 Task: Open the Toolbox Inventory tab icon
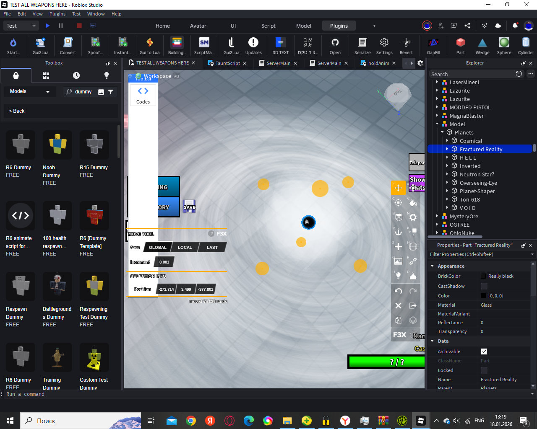point(46,75)
